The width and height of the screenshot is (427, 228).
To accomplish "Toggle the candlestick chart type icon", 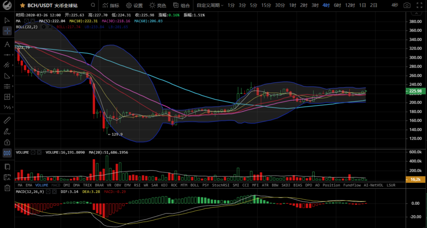I will (7, 153).
